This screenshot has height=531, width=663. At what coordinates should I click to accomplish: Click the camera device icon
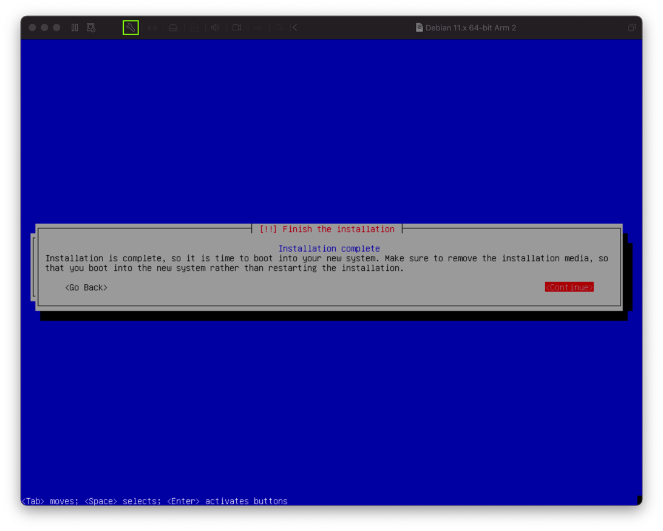pos(237,27)
